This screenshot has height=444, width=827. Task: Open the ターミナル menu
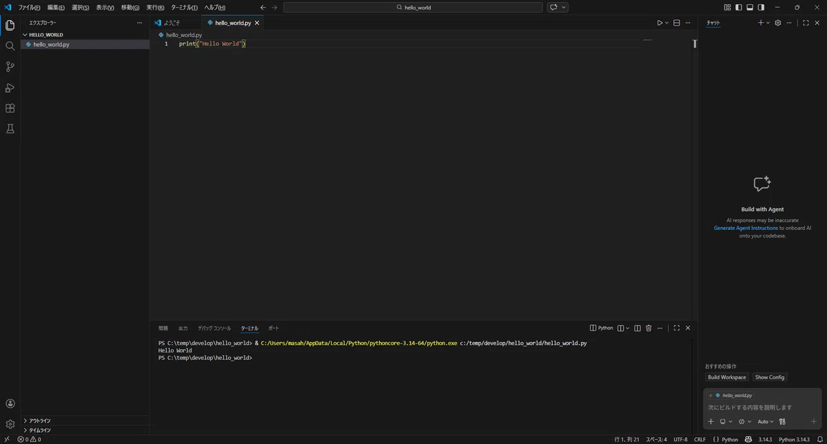[x=184, y=8]
